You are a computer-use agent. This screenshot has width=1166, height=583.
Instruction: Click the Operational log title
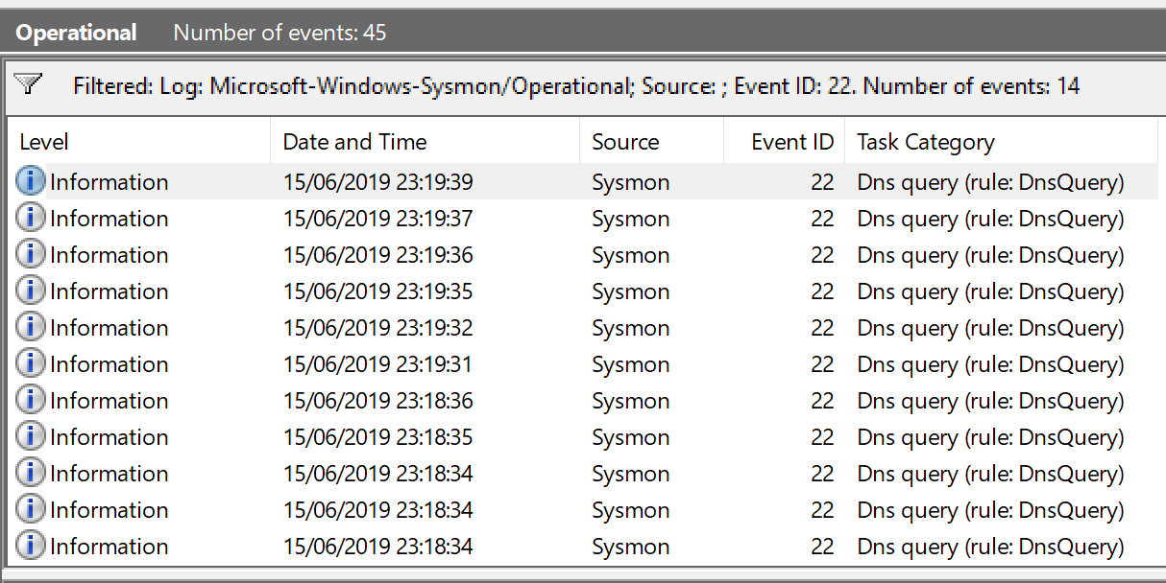pyautogui.click(x=77, y=33)
